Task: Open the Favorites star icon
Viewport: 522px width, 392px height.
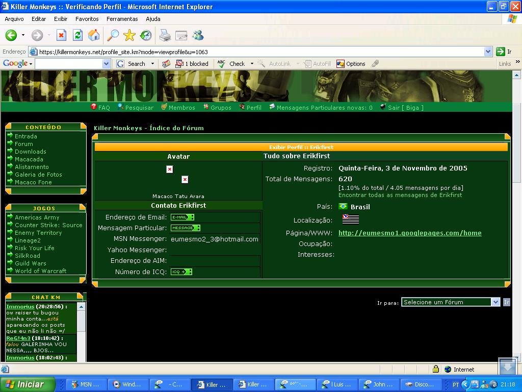Action: pos(129,35)
